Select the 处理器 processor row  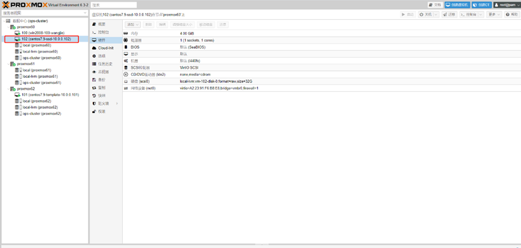(322, 40)
